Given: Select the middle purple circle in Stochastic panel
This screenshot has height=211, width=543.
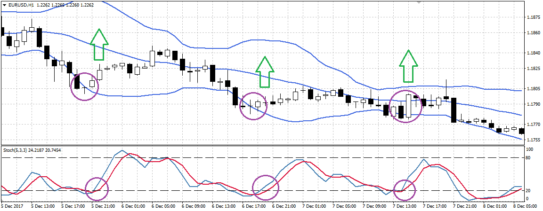Looking at the screenshot, I should pyautogui.click(x=266, y=187).
